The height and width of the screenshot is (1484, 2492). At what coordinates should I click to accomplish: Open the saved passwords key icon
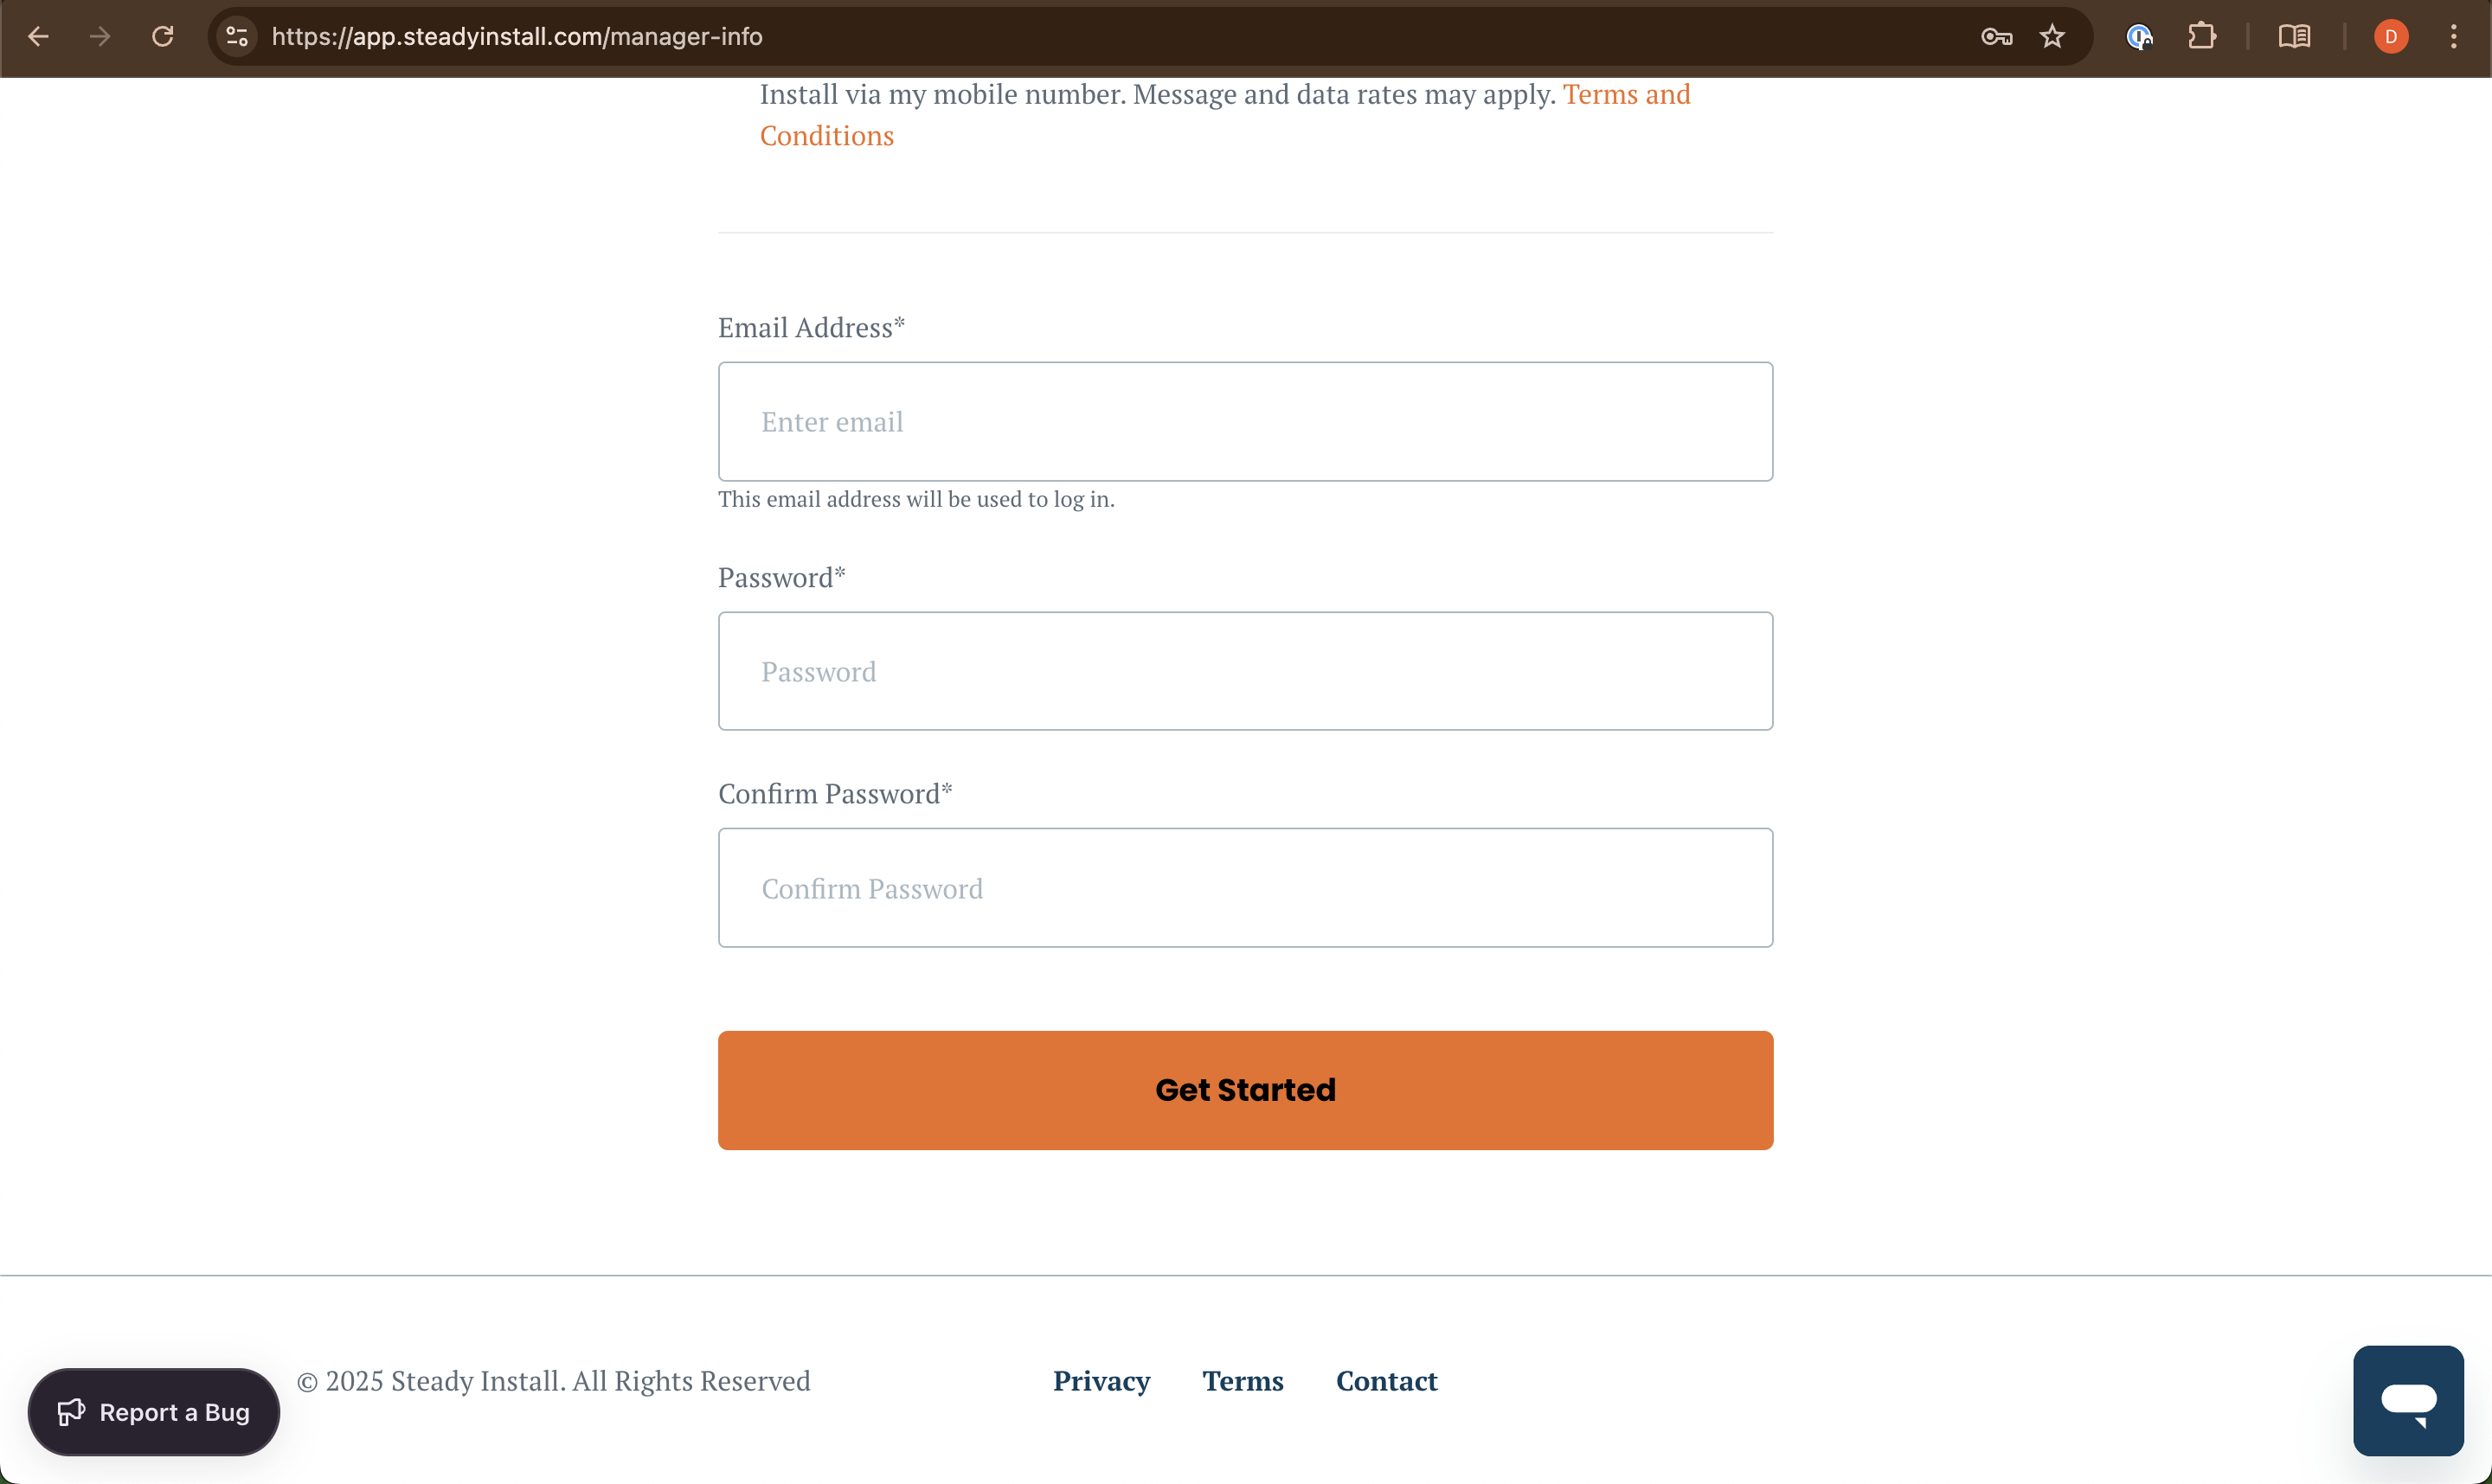[x=1996, y=37]
